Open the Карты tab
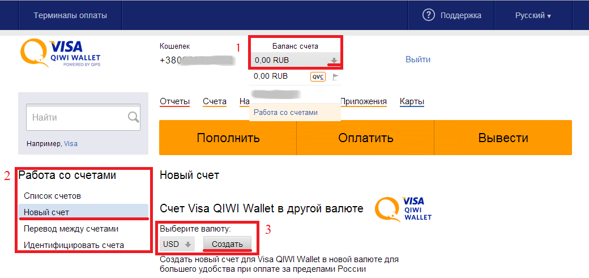This screenshot has height=278, width=589. [412, 101]
